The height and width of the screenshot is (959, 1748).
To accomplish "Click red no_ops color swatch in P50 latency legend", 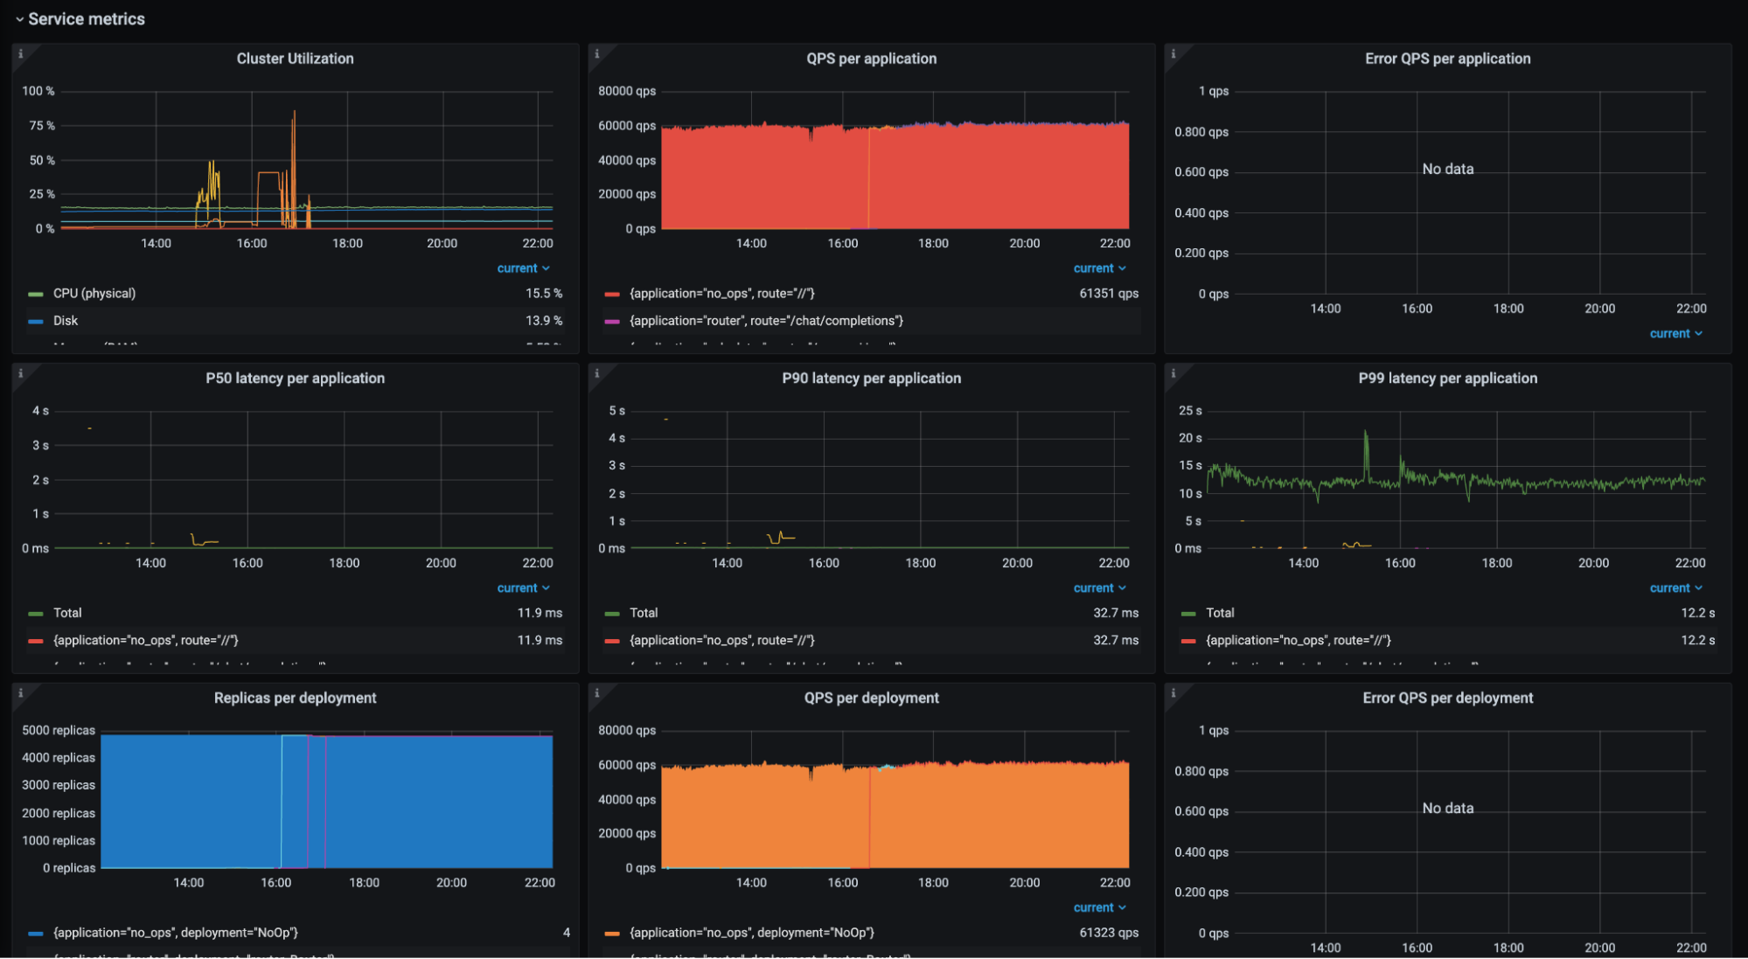I will tap(36, 641).
